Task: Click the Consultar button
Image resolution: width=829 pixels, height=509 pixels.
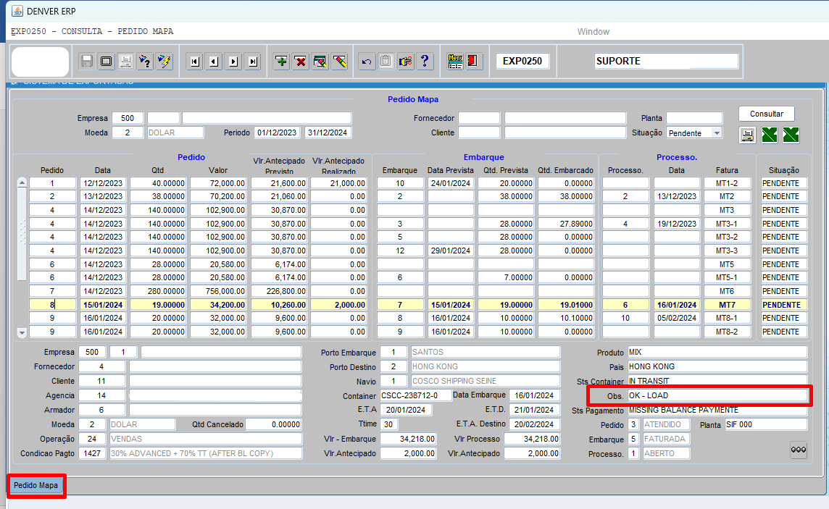Action: [x=767, y=114]
